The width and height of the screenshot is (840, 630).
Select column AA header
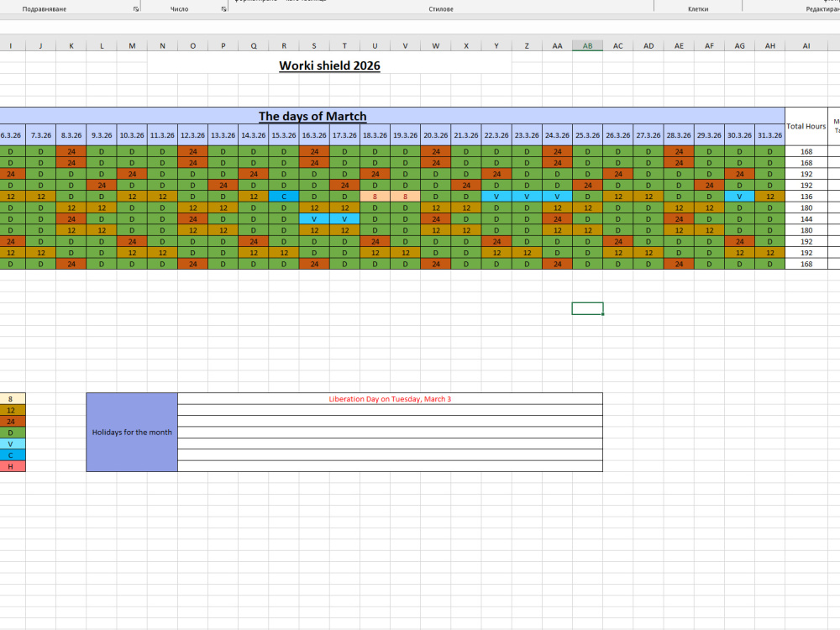pyautogui.click(x=557, y=46)
